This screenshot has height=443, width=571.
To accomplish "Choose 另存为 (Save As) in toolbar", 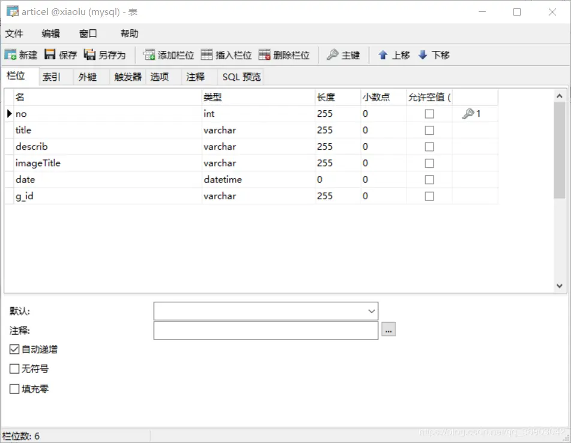I will coord(104,55).
